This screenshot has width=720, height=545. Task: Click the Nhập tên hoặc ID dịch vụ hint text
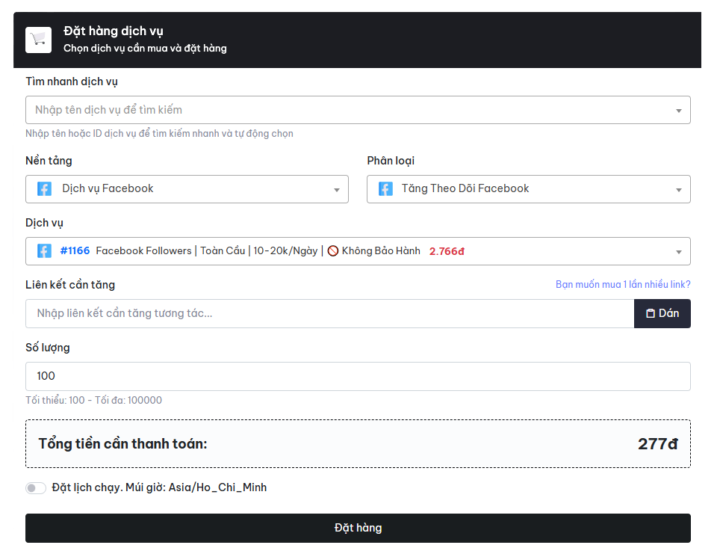(x=159, y=133)
